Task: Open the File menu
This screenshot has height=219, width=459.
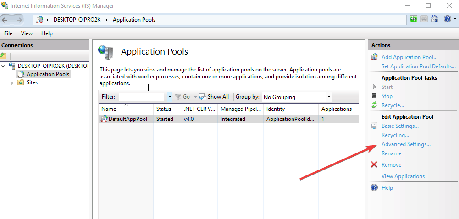Action: (8, 33)
